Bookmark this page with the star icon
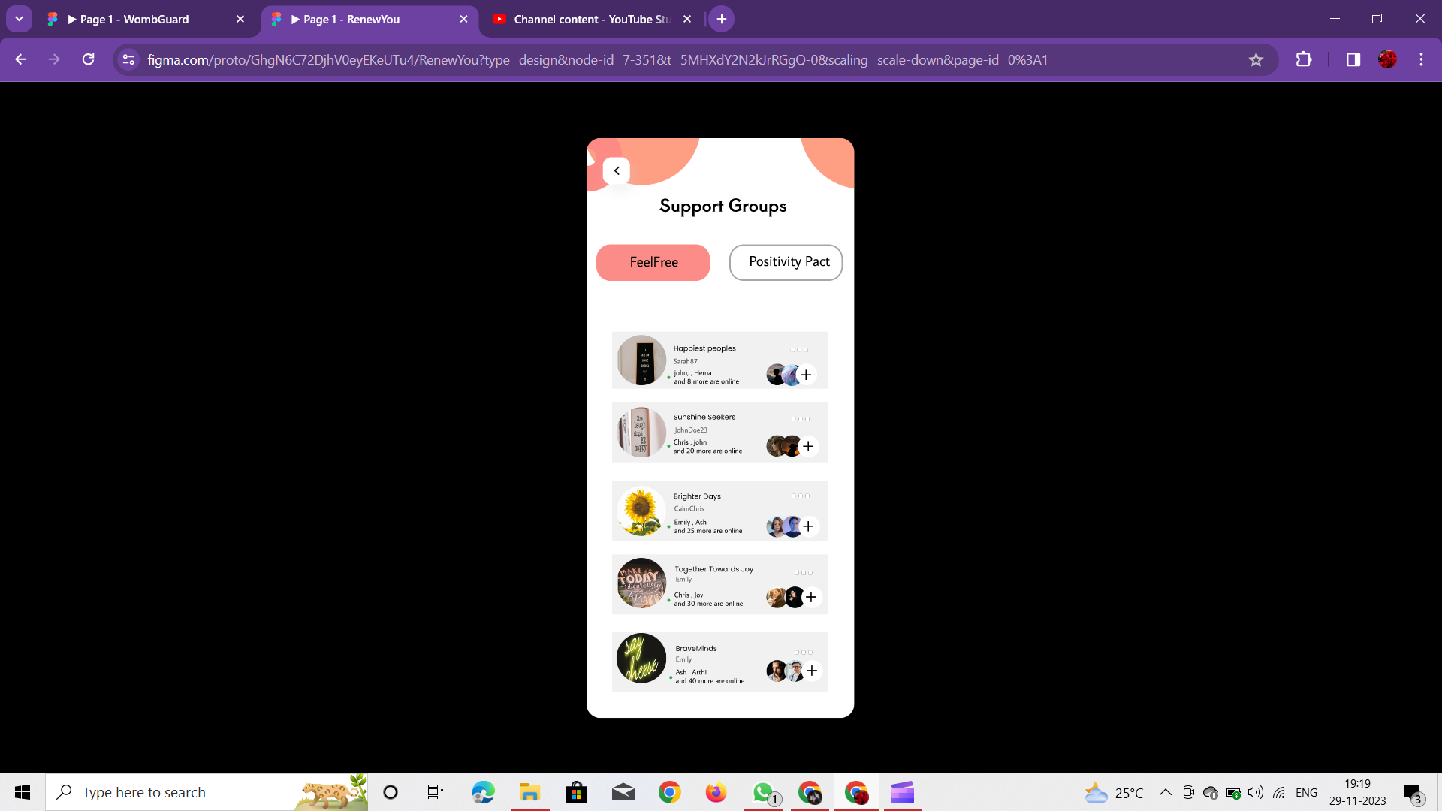 pos(1256,60)
